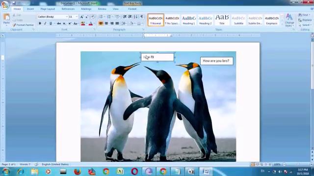This screenshot has width=314, height=176.
Task: Apply the Heading 1 style
Action: pos(189,20)
